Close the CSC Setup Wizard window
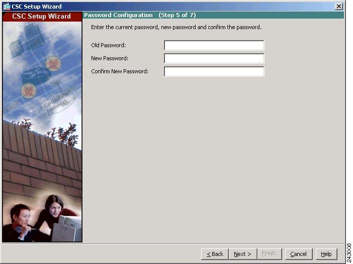The image size is (353, 264). [x=339, y=7]
